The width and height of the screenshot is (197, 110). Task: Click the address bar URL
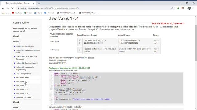50,8
